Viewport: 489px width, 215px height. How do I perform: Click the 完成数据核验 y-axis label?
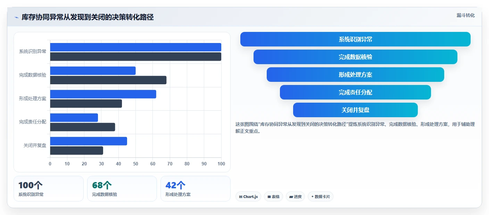tap(33, 75)
